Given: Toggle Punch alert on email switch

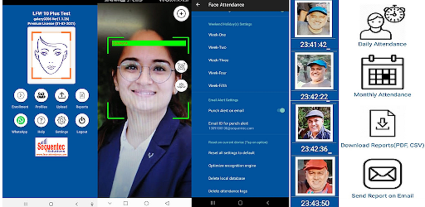Looking at the screenshot, I should pyautogui.click(x=281, y=111).
